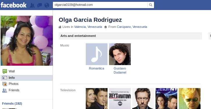This screenshot has width=211, height=109.
Task: Open the Grey's Anatomy thumbnail
Action: coord(120,99)
